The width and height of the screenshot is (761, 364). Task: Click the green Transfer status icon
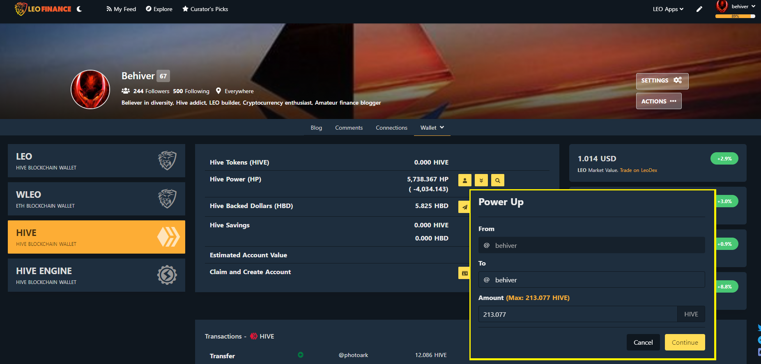click(301, 355)
